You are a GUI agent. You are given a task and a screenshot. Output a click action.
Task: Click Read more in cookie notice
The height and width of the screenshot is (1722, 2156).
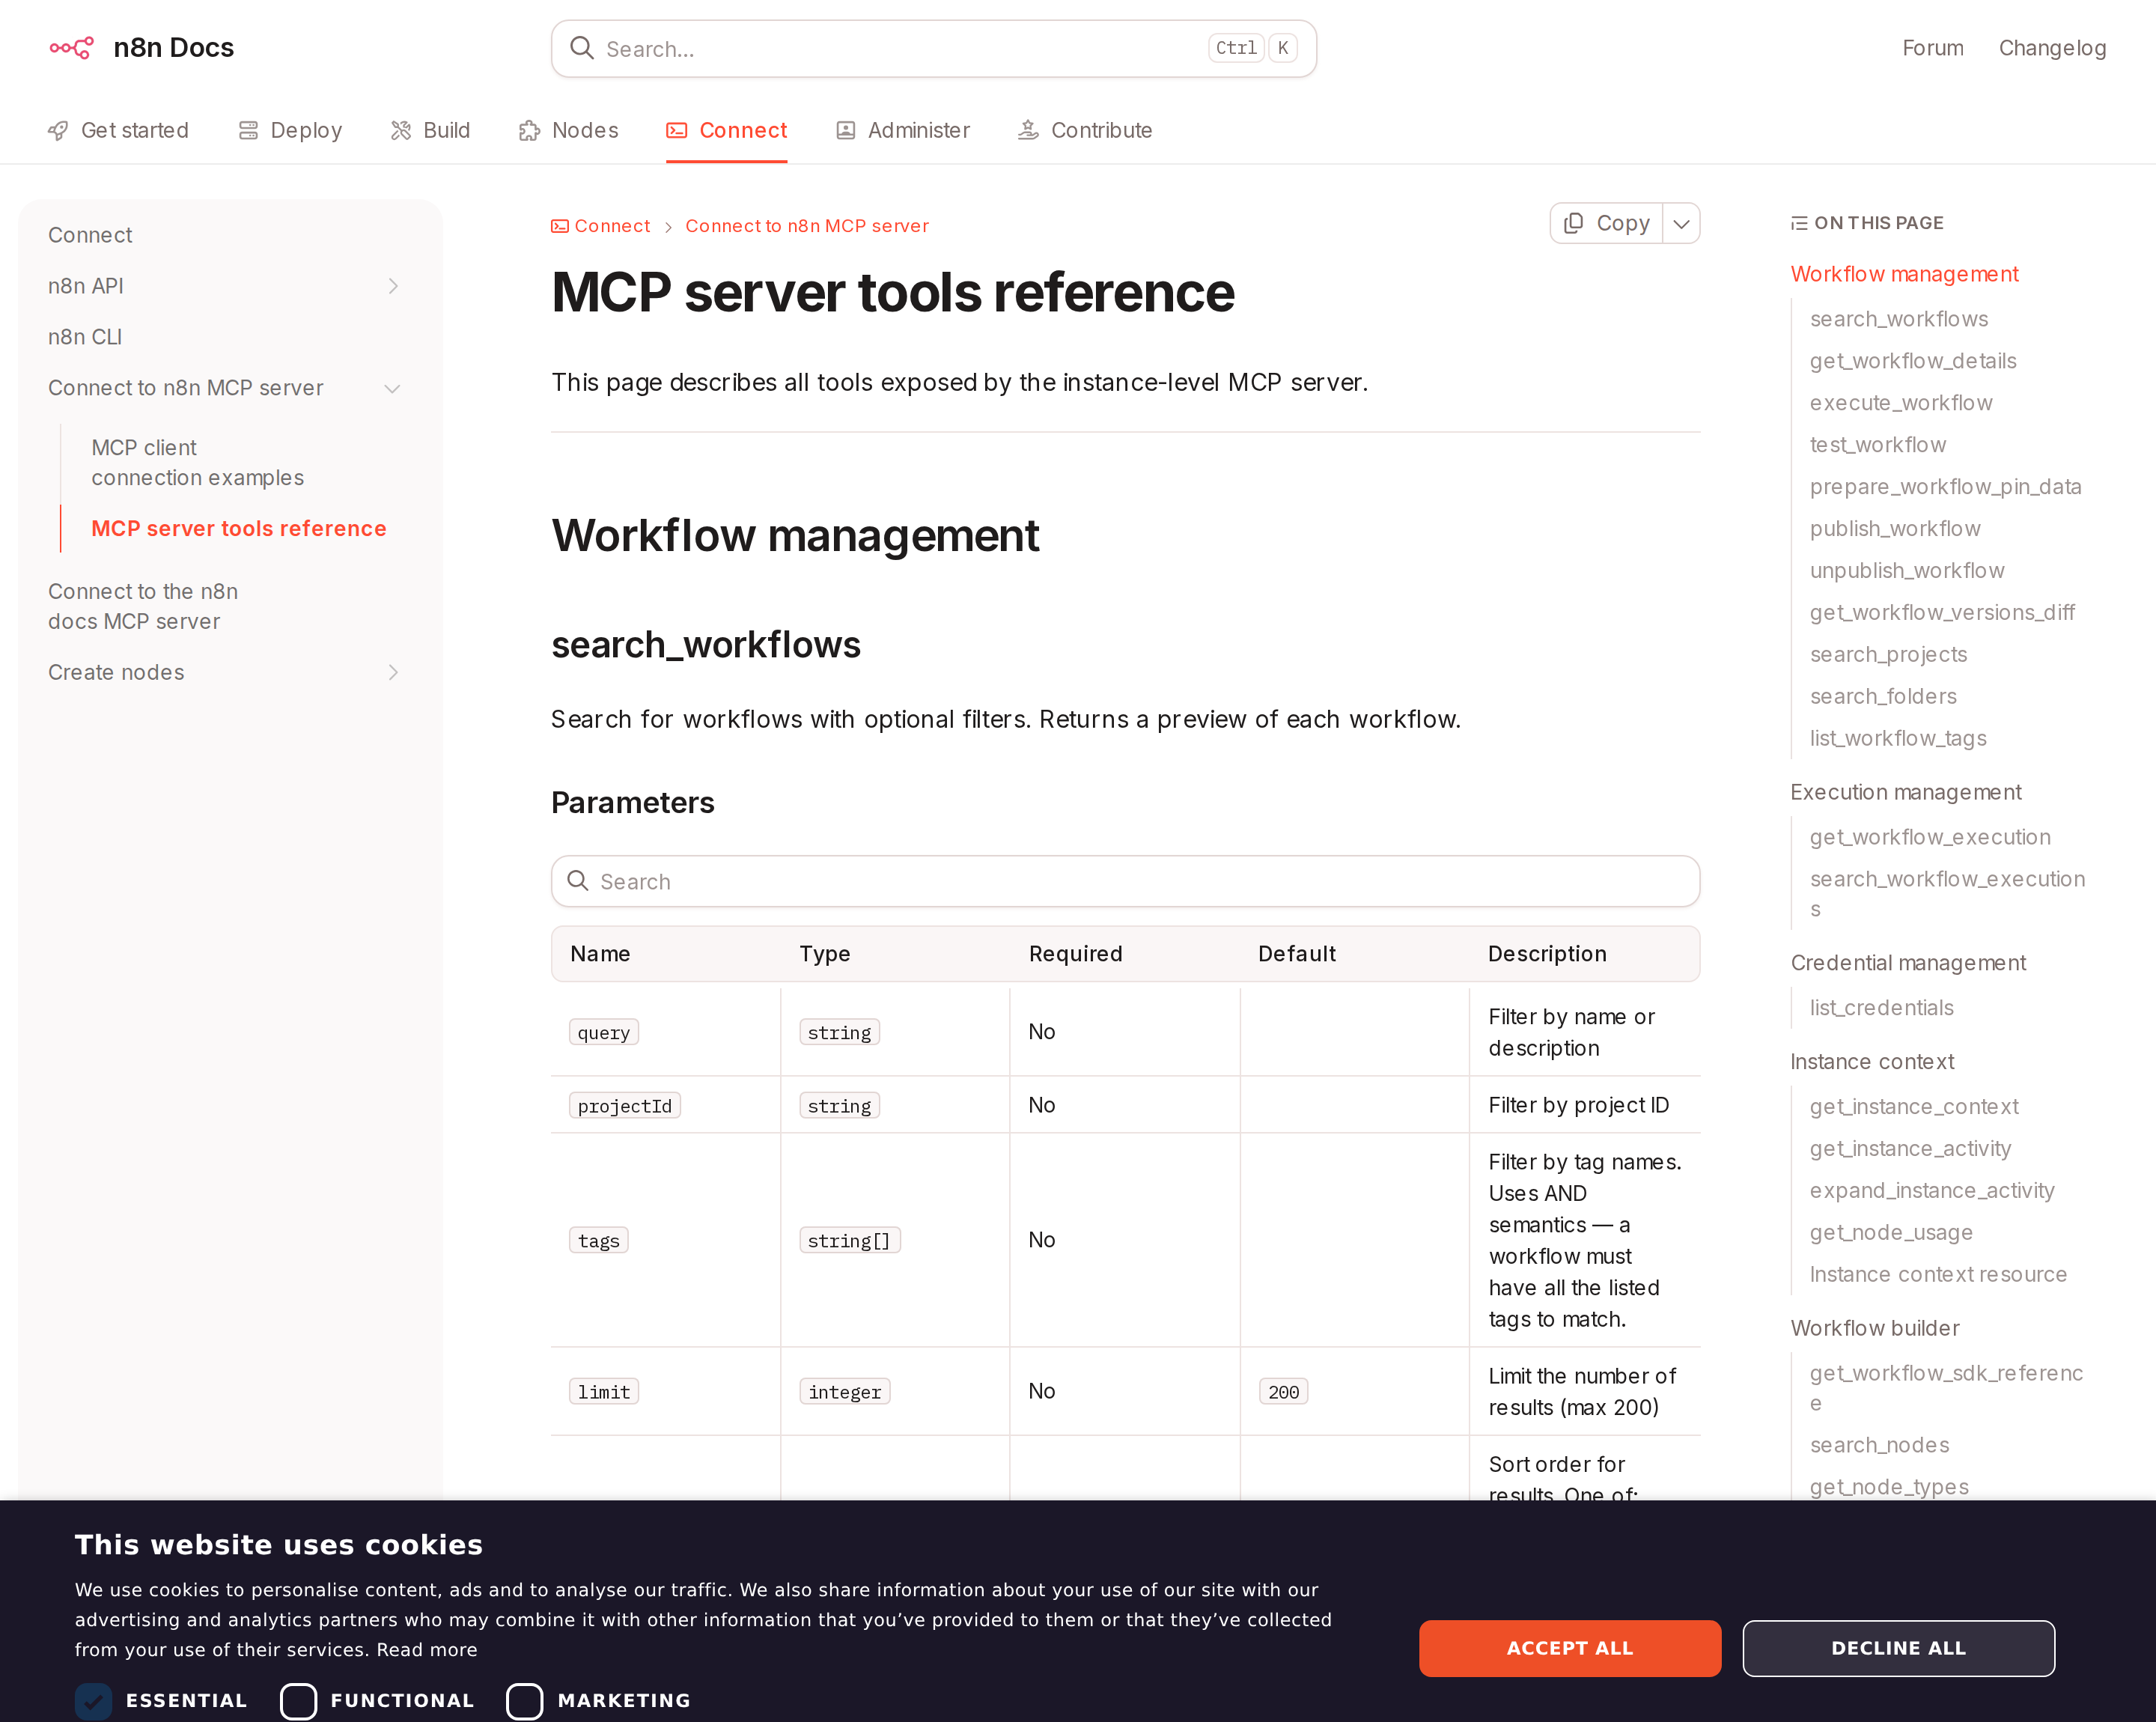tap(427, 1650)
